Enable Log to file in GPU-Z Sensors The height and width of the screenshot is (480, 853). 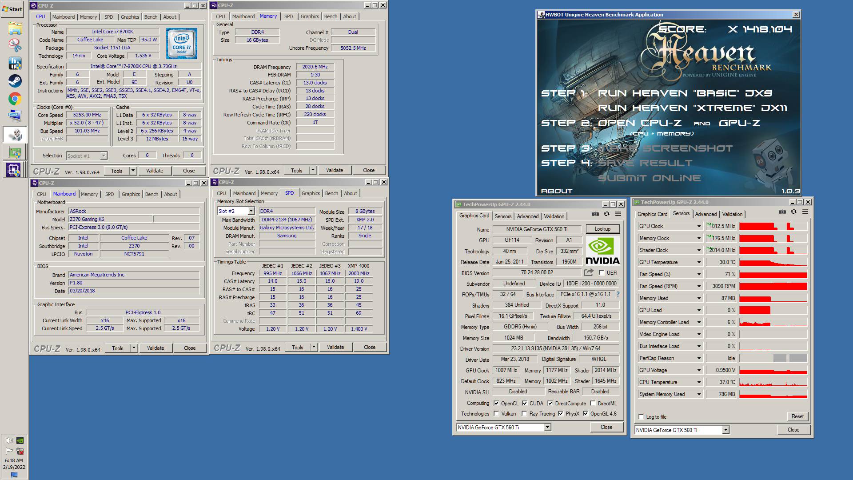click(x=641, y=417)
